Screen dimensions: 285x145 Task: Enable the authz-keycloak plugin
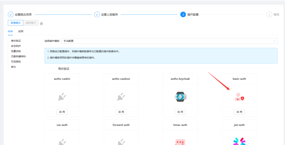(x=180, y=112)
